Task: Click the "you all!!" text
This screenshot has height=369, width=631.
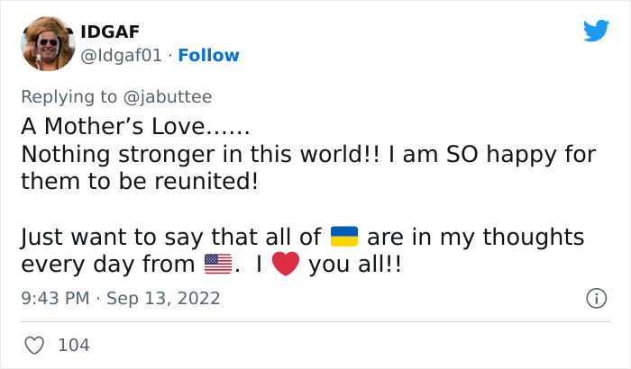Action: coord(355,265)
